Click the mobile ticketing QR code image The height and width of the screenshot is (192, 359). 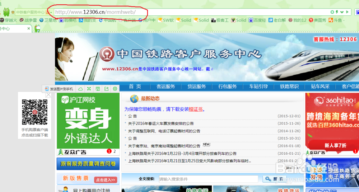point(34,112)
